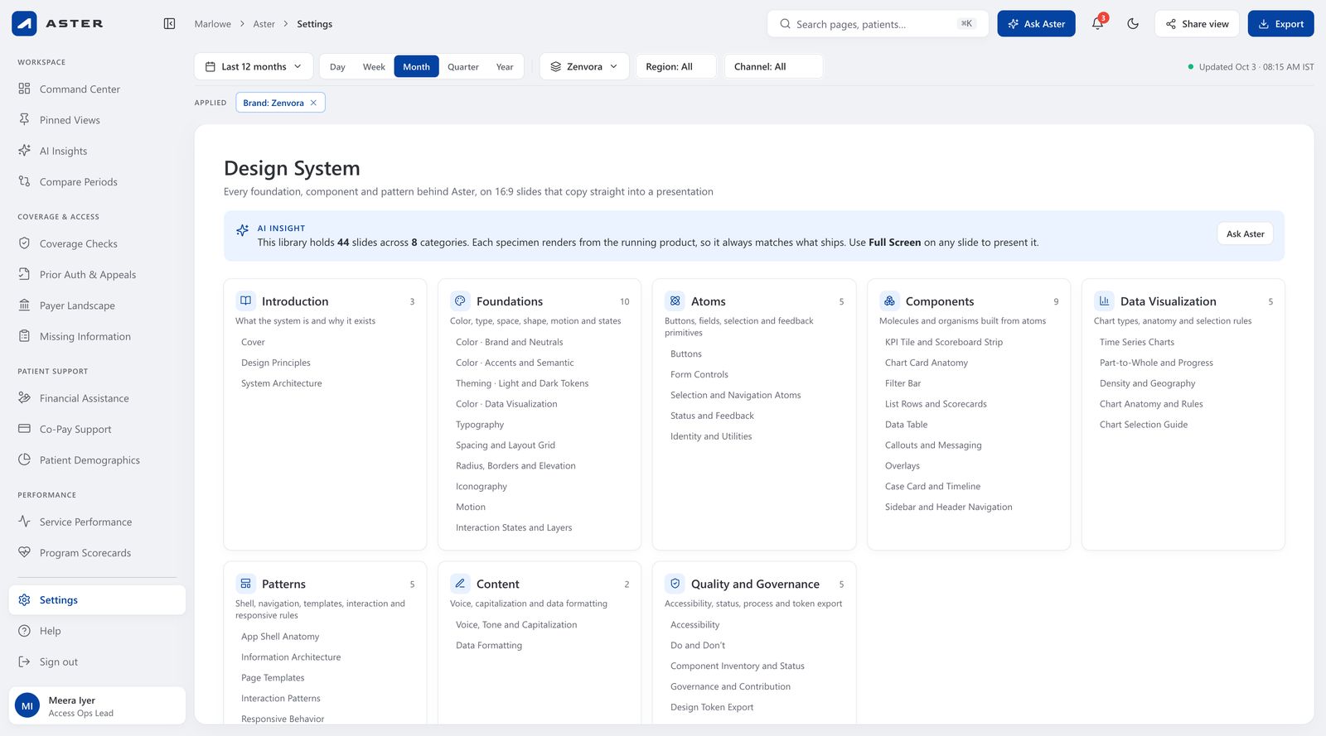Collapse the sidebar panel toggle icon
The image size is (1326, 736).
[169, 24]
